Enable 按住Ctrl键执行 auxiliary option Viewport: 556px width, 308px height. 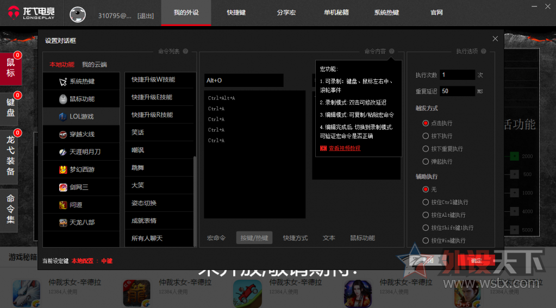tap(426, 202)
